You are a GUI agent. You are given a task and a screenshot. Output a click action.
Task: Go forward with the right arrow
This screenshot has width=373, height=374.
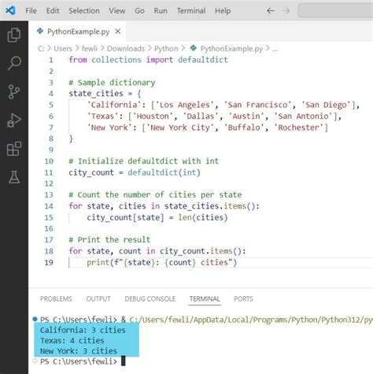pos(286,11)
